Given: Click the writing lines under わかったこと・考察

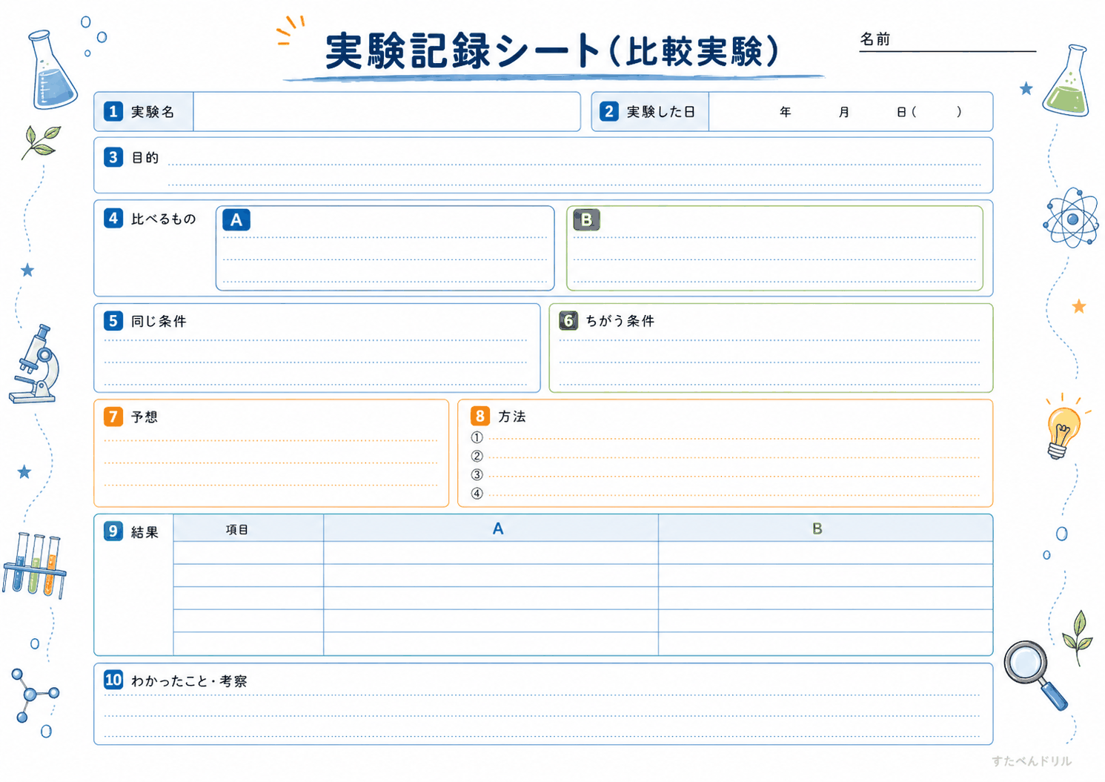Looking at the screenshot, I should tap(542, 715).
